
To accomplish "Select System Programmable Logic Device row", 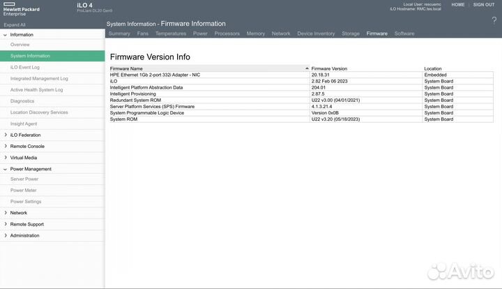I will [x=301, y=113].
